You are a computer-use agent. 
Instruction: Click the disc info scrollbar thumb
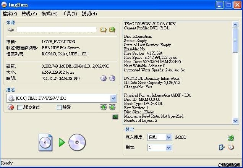pos(235,40)
